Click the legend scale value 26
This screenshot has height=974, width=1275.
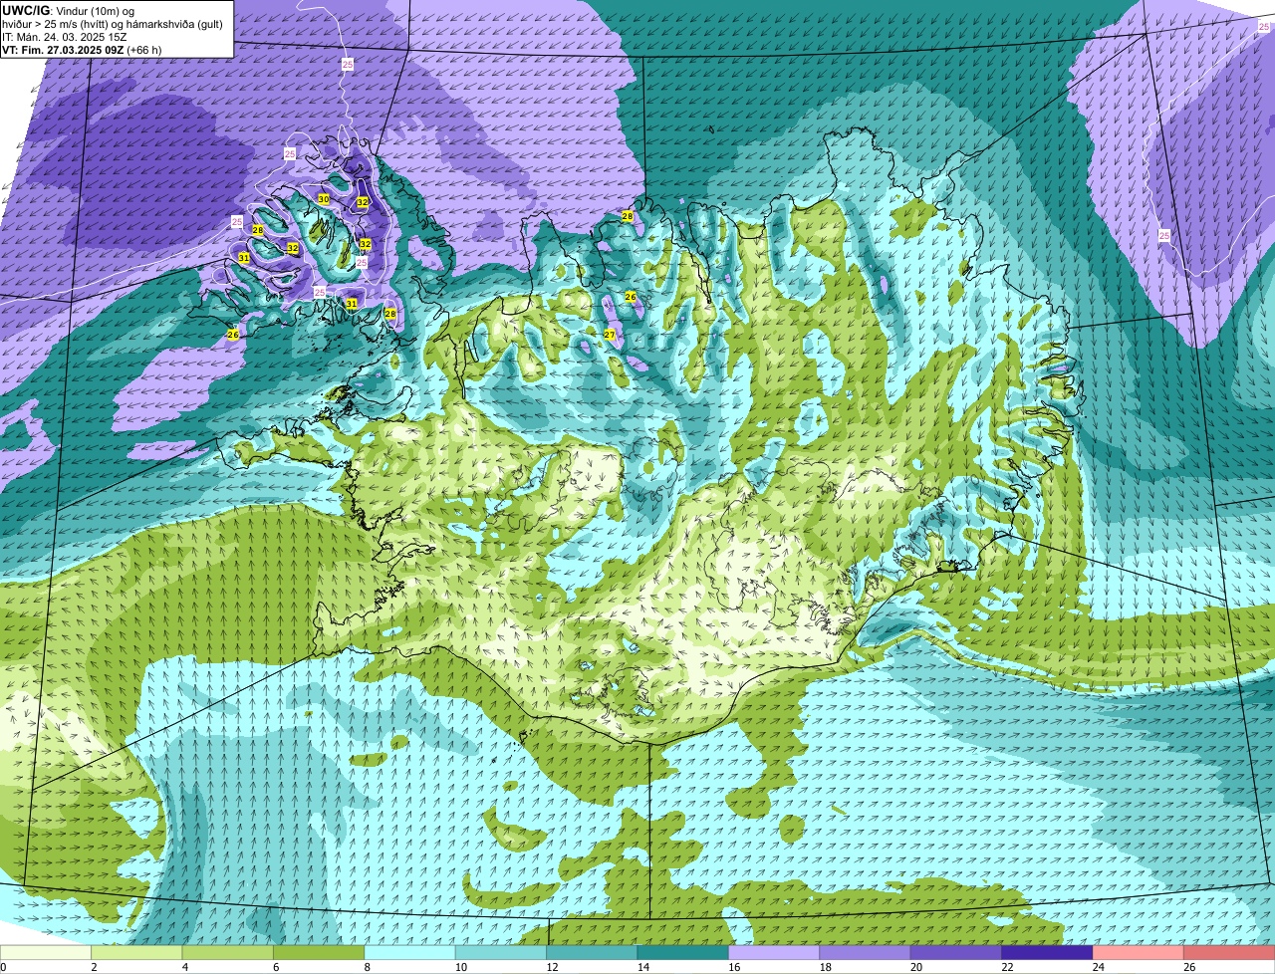pos(1189,967)
